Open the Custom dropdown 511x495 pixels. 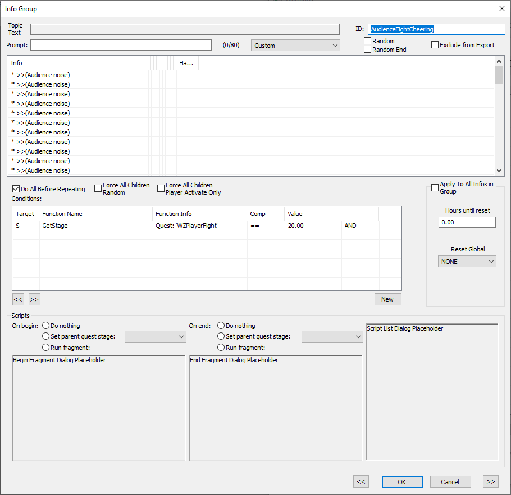[x=295, y=46]
